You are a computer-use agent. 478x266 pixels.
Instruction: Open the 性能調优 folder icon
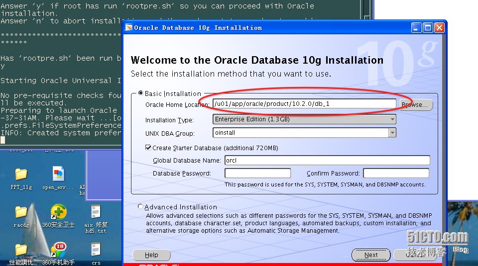pos(21,250)
